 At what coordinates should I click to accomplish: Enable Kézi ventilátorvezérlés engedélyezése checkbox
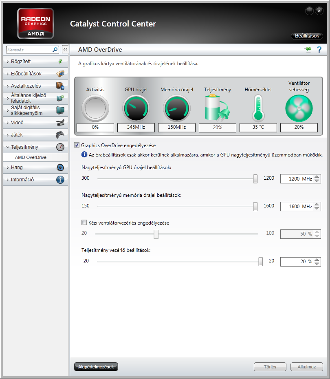pyautogui.click(x=84, y=223)
